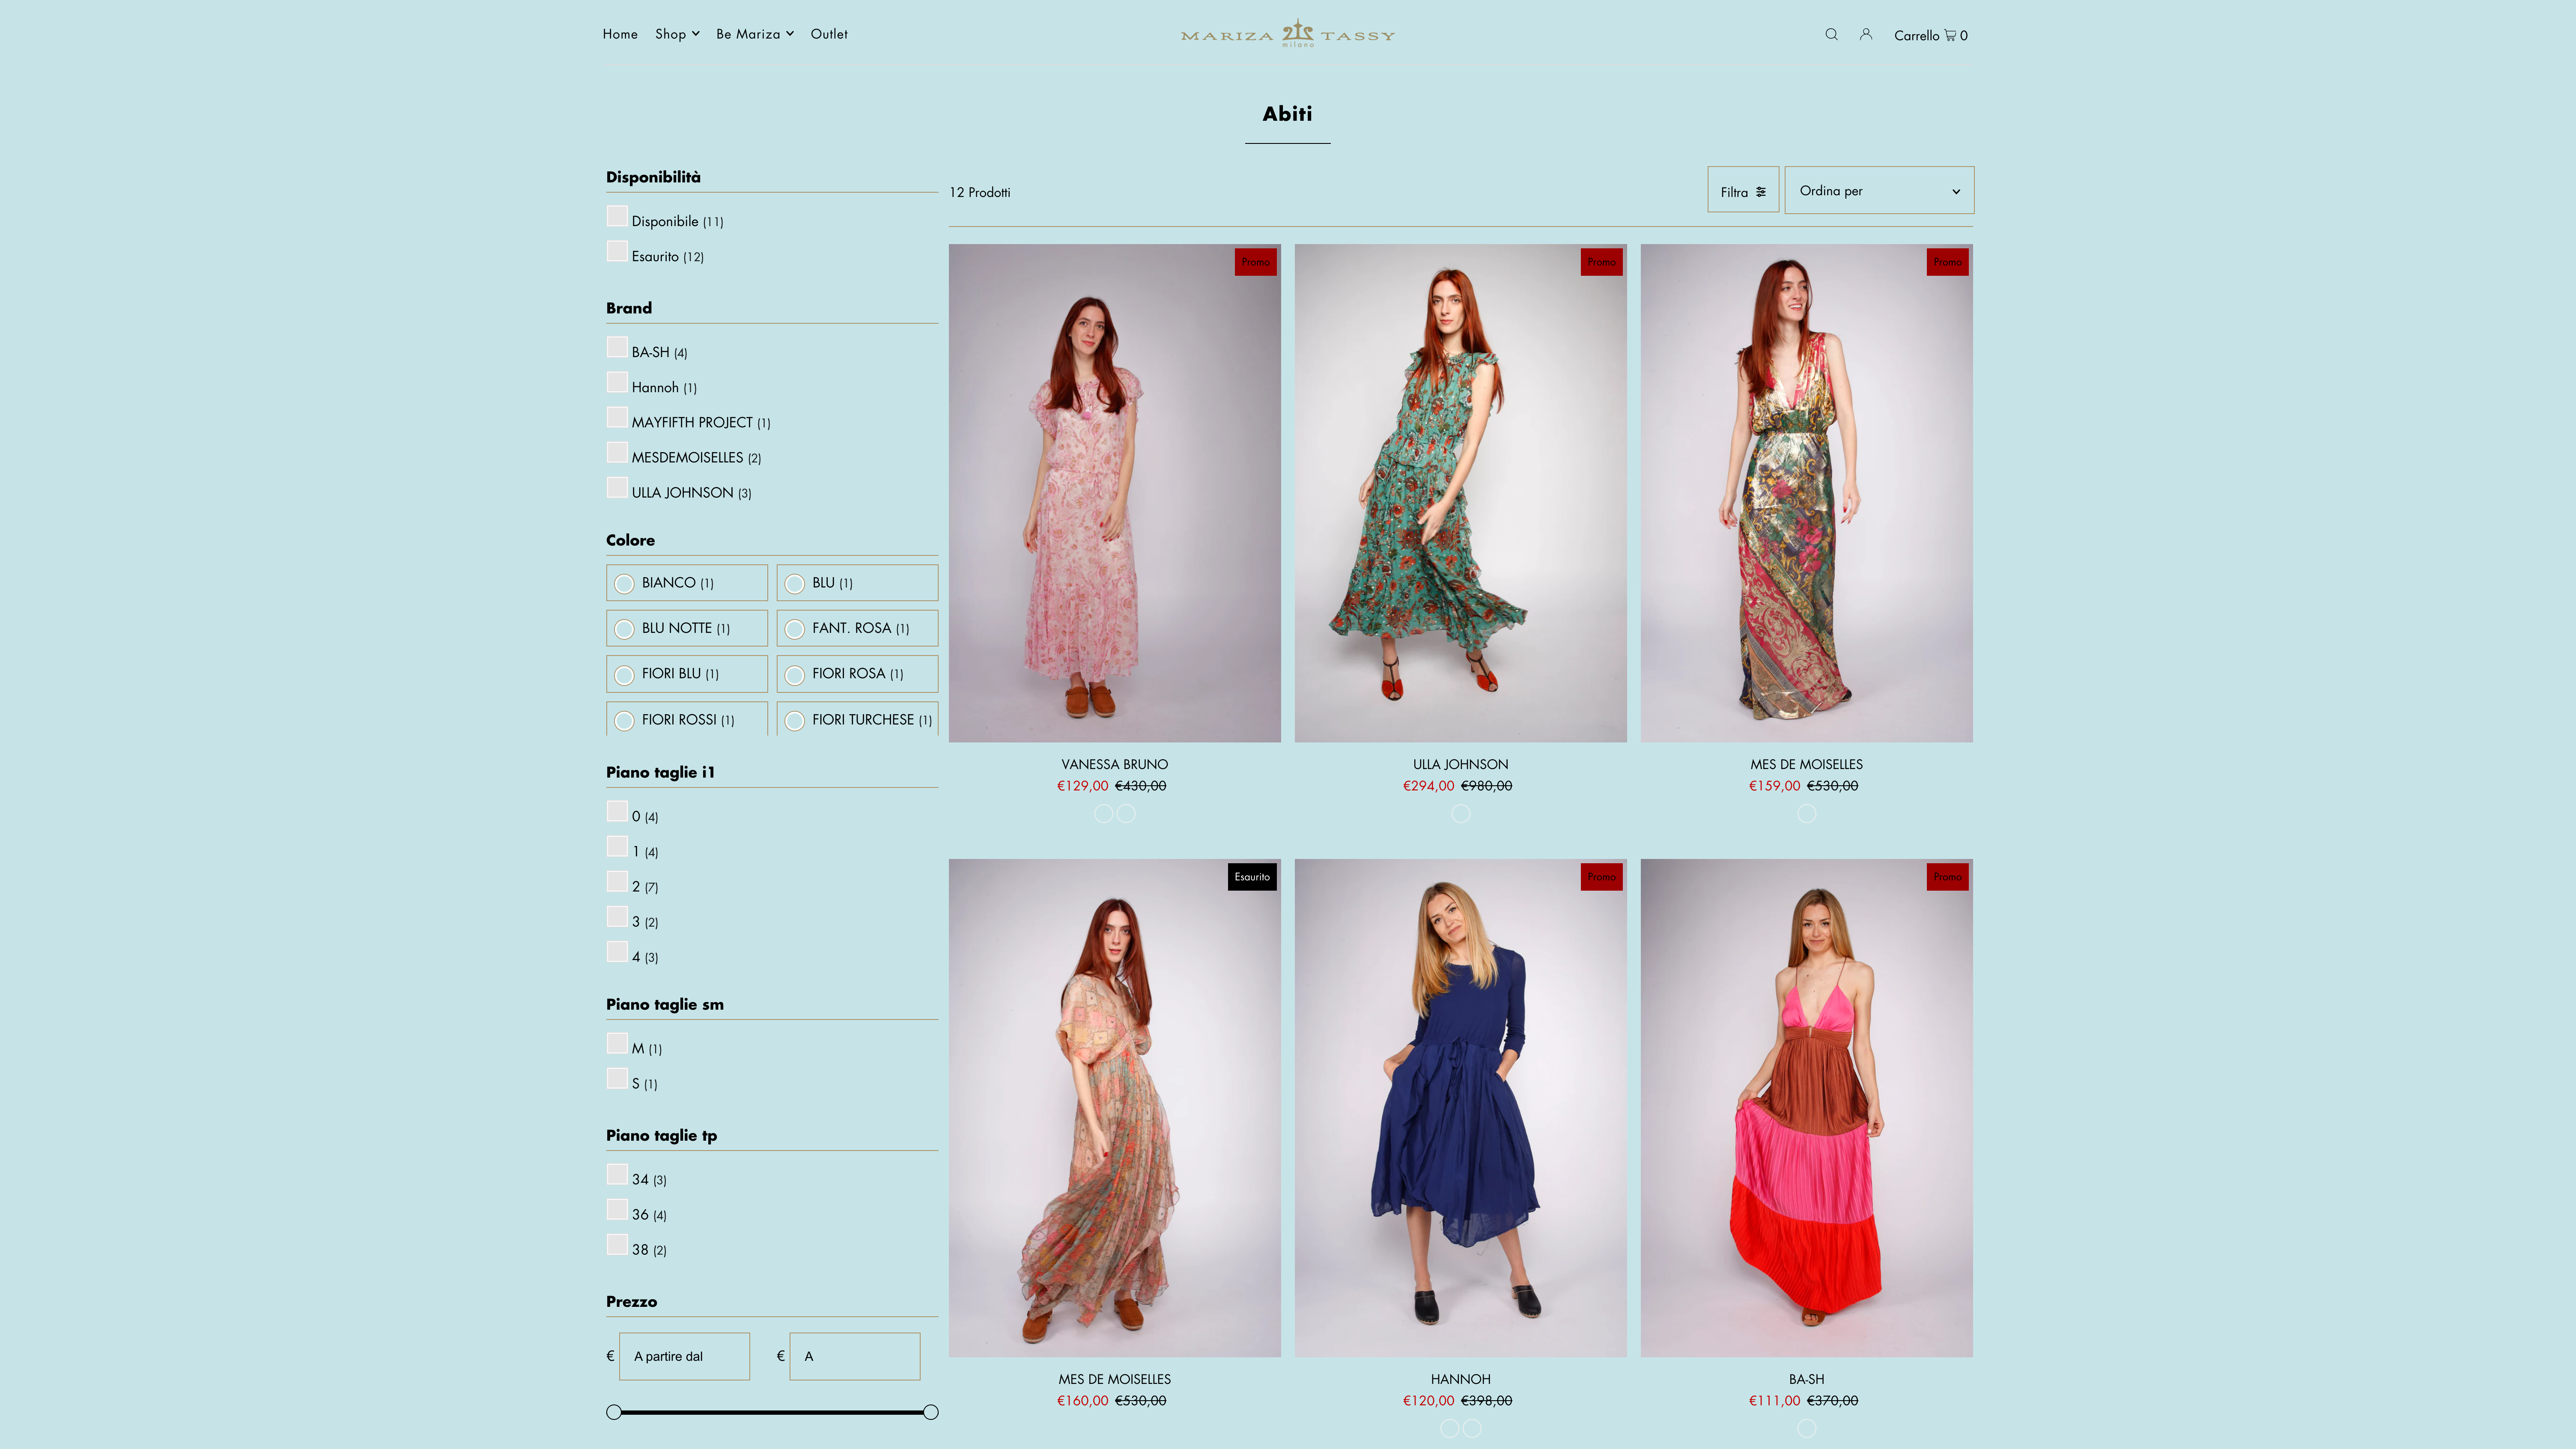Choose the FIORI ROSA color filter
Viewport: 2576px width, 1449px height.
(857, 674)
